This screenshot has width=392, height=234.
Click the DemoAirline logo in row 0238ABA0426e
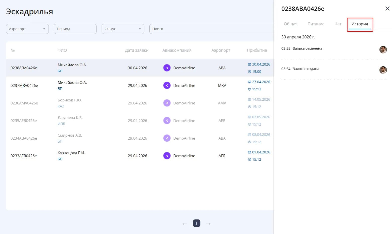click(x=167, y=68)
